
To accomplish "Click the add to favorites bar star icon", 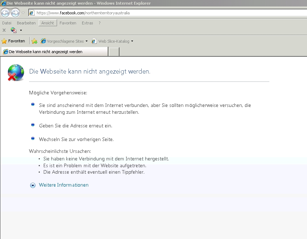I will (x=34, y=41).
